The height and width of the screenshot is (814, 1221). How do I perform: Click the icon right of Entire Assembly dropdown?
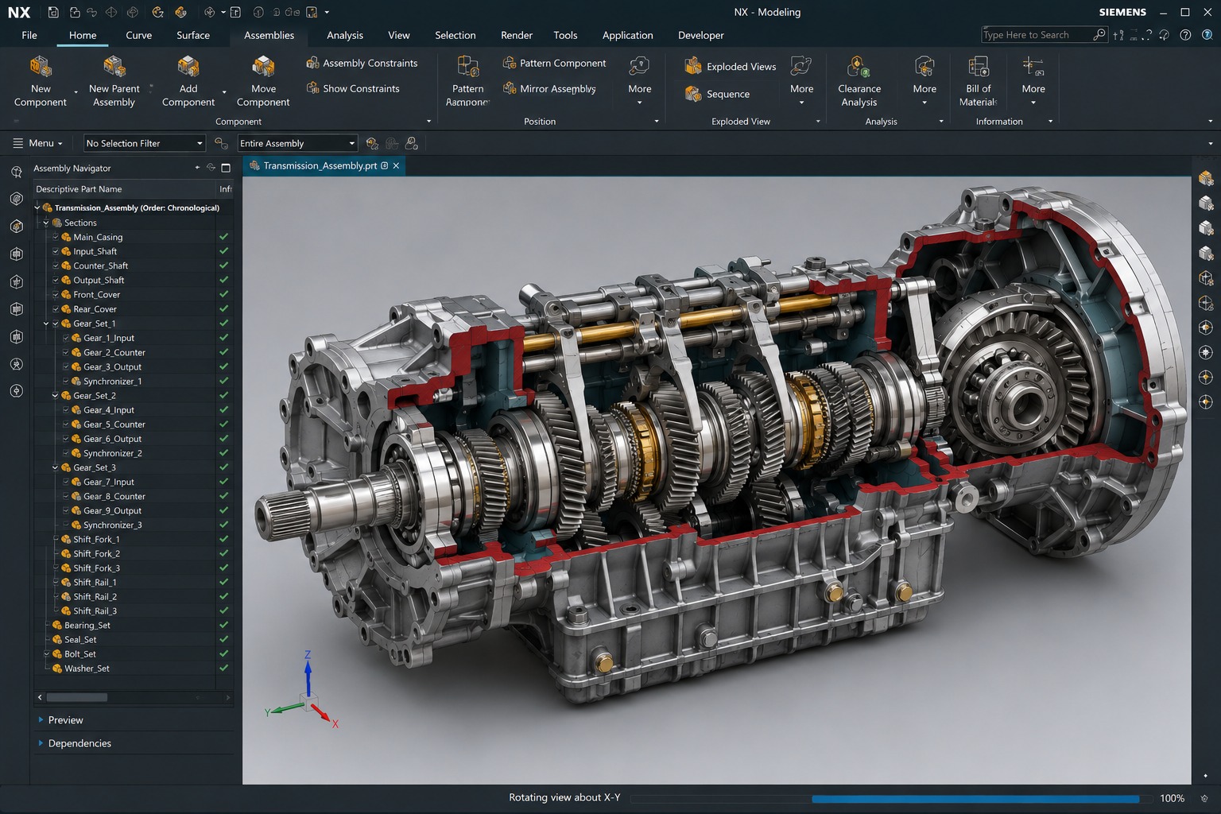pyautogui.click(x=372, y=143)
